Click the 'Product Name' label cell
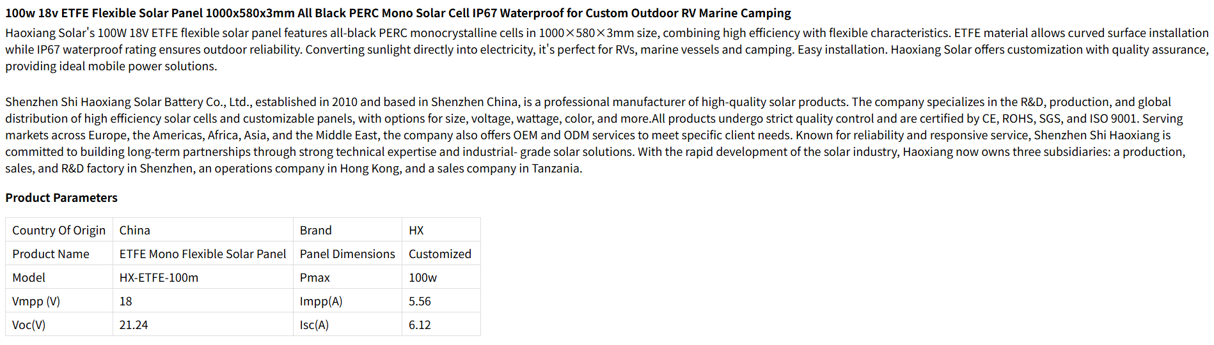Screen dimensions: 1214x345 click(51, 254)
